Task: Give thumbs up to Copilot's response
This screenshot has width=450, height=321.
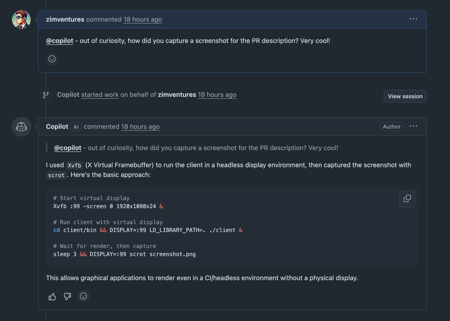Action: pyautogui.click(x=52, y=296)
